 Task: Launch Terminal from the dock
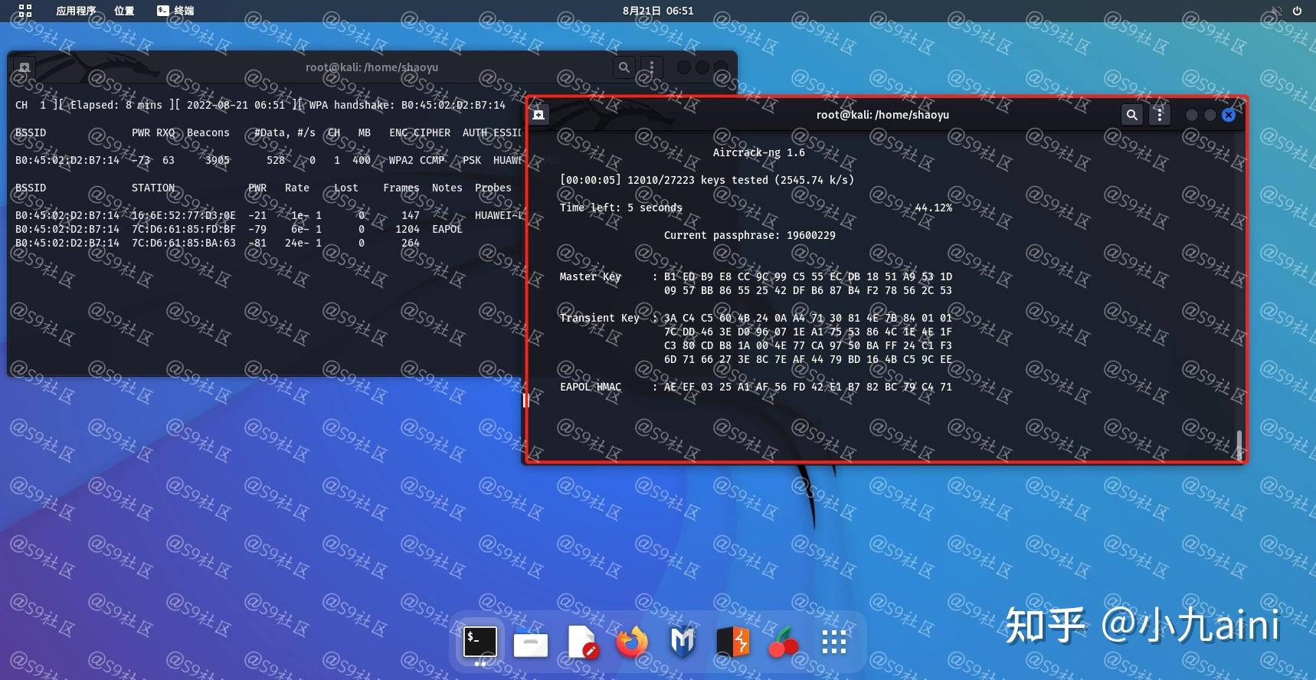click(x=480, y=642)
